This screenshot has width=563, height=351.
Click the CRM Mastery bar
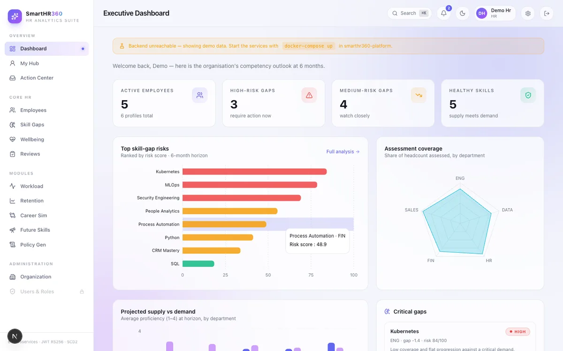click(x=212, y=250)
